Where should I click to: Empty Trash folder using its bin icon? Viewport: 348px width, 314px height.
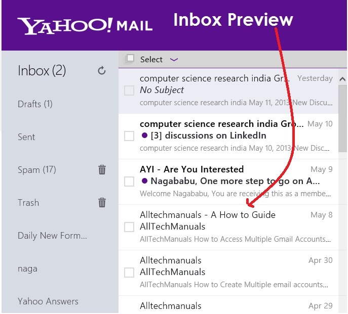coord(102,203)
